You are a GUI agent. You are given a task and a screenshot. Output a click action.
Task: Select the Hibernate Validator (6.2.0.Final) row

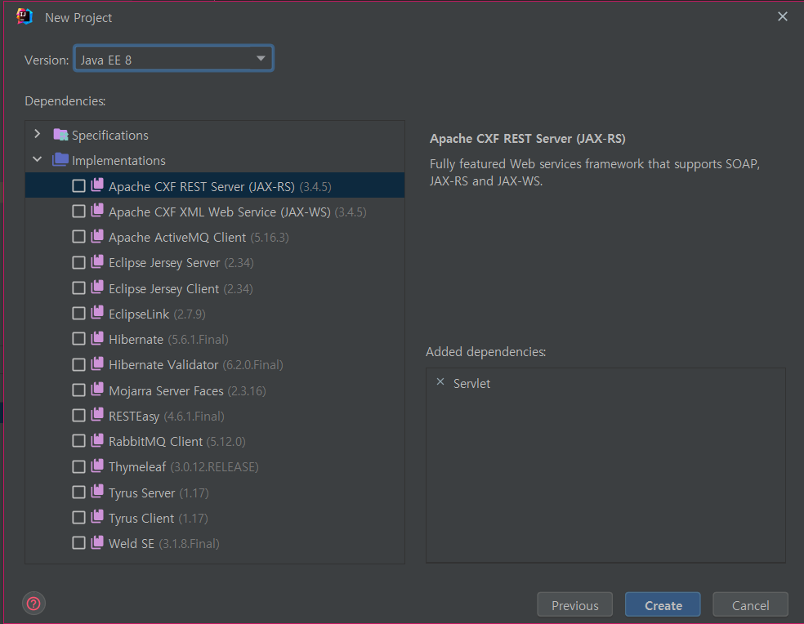click(215, 364)
